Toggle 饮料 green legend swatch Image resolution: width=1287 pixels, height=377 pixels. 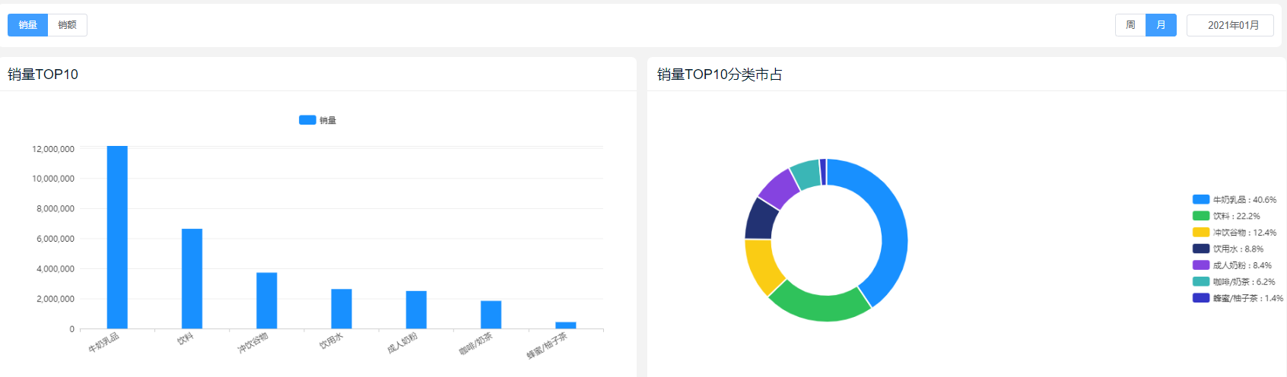1201,216
